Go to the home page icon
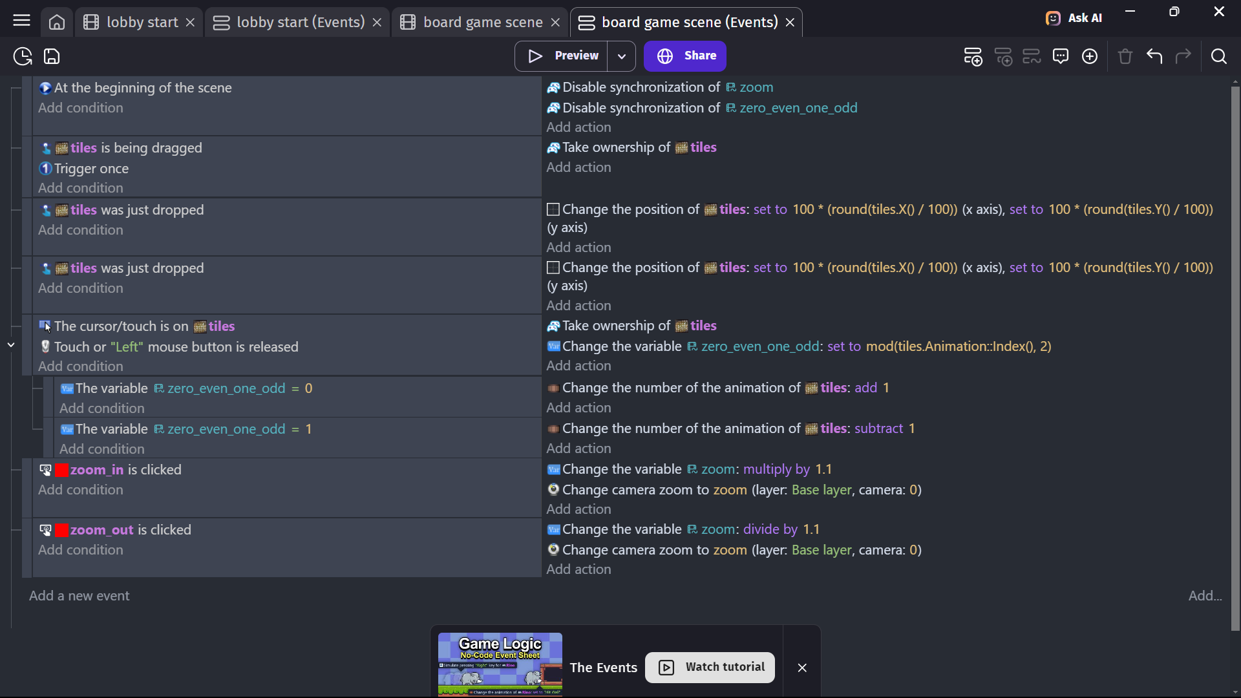Viewport: 1241px width, 698px height. (x=57, y=22)
